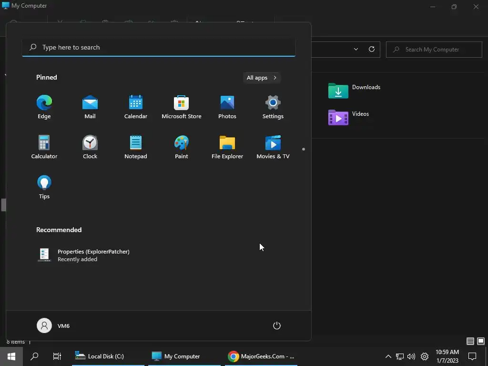The image size is (488, 366).
Task: Open the notification center icon
Action: pos(472,356)
